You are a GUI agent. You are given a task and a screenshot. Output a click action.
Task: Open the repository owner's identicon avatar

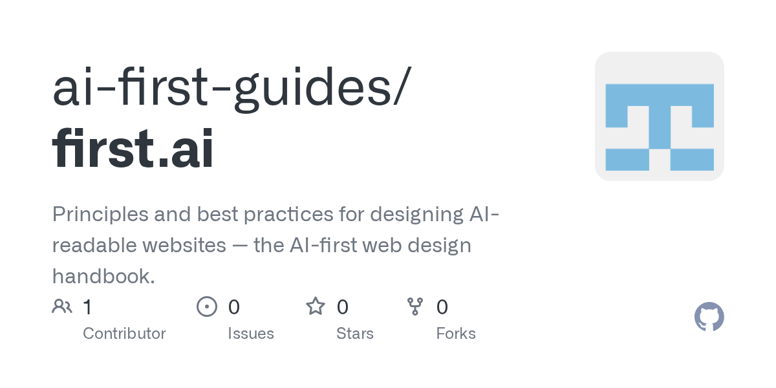659,116
